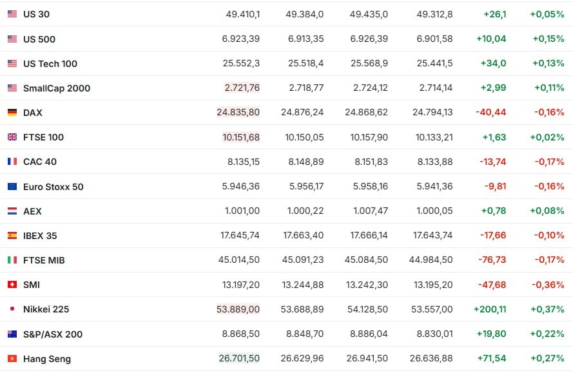Click the DAX last price 24.835,80

[238, 113]
